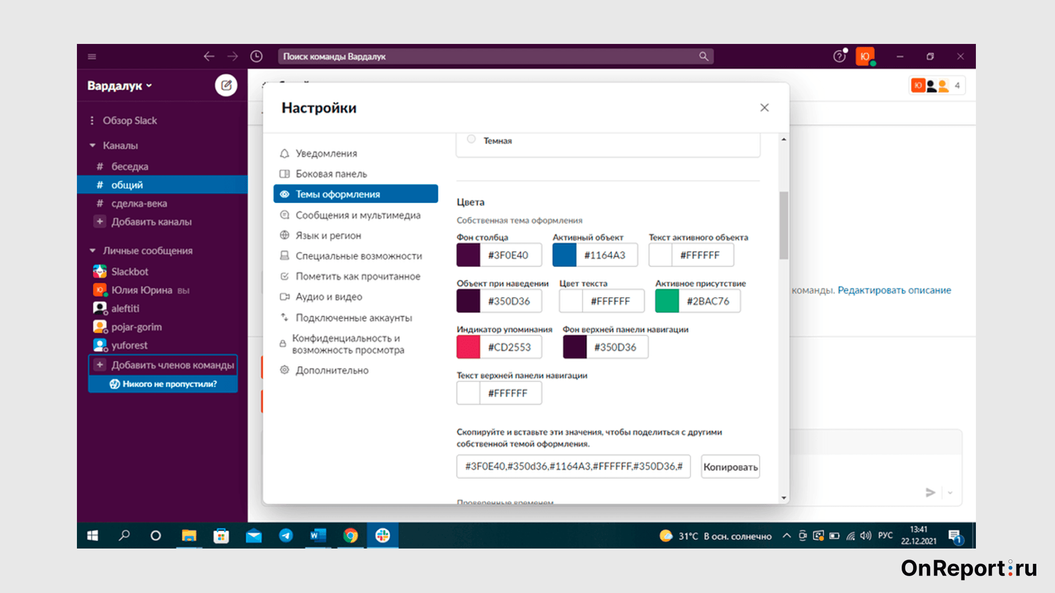
Task: Select Темы оформления settings section
Action: click(356, 194)
